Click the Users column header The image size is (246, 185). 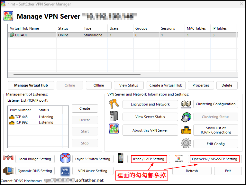[x=121, y=28]
